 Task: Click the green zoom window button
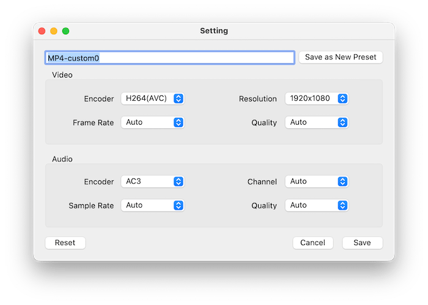[65, 31]
